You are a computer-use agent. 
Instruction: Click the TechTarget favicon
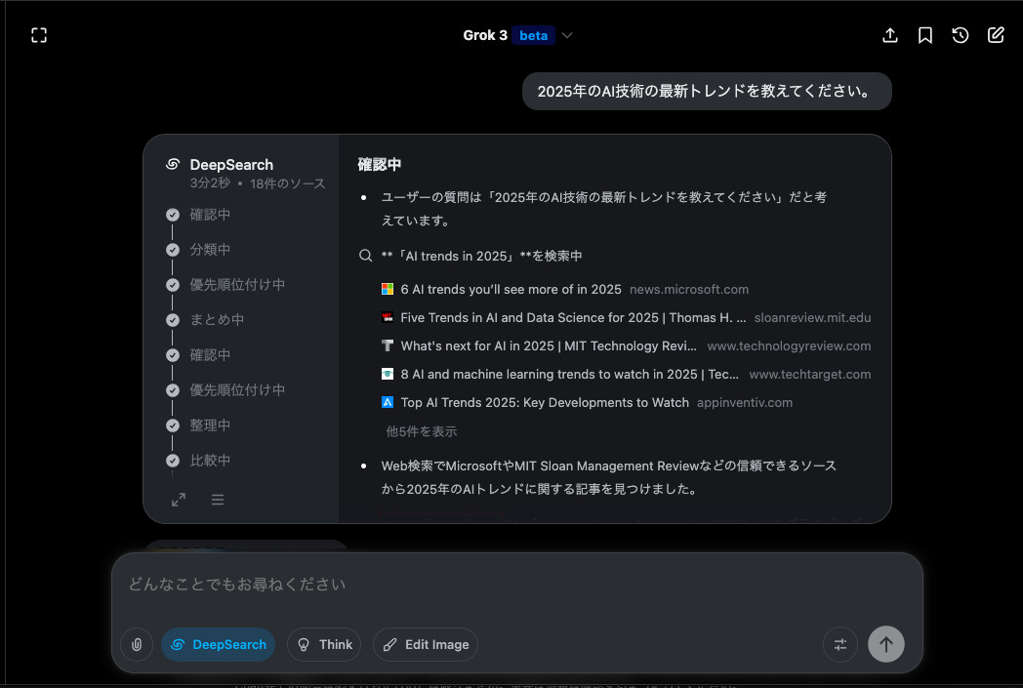pyautogui.click(x=388, y=375)
